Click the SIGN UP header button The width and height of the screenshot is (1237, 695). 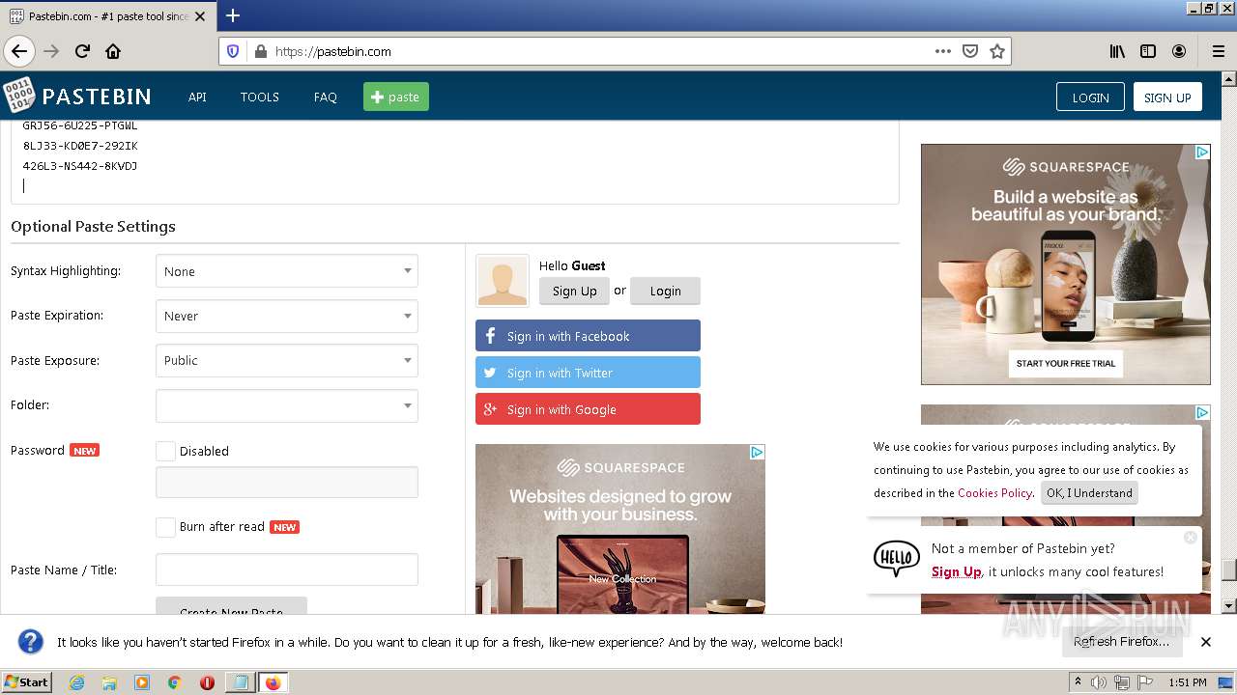(x=1167, y=97)
